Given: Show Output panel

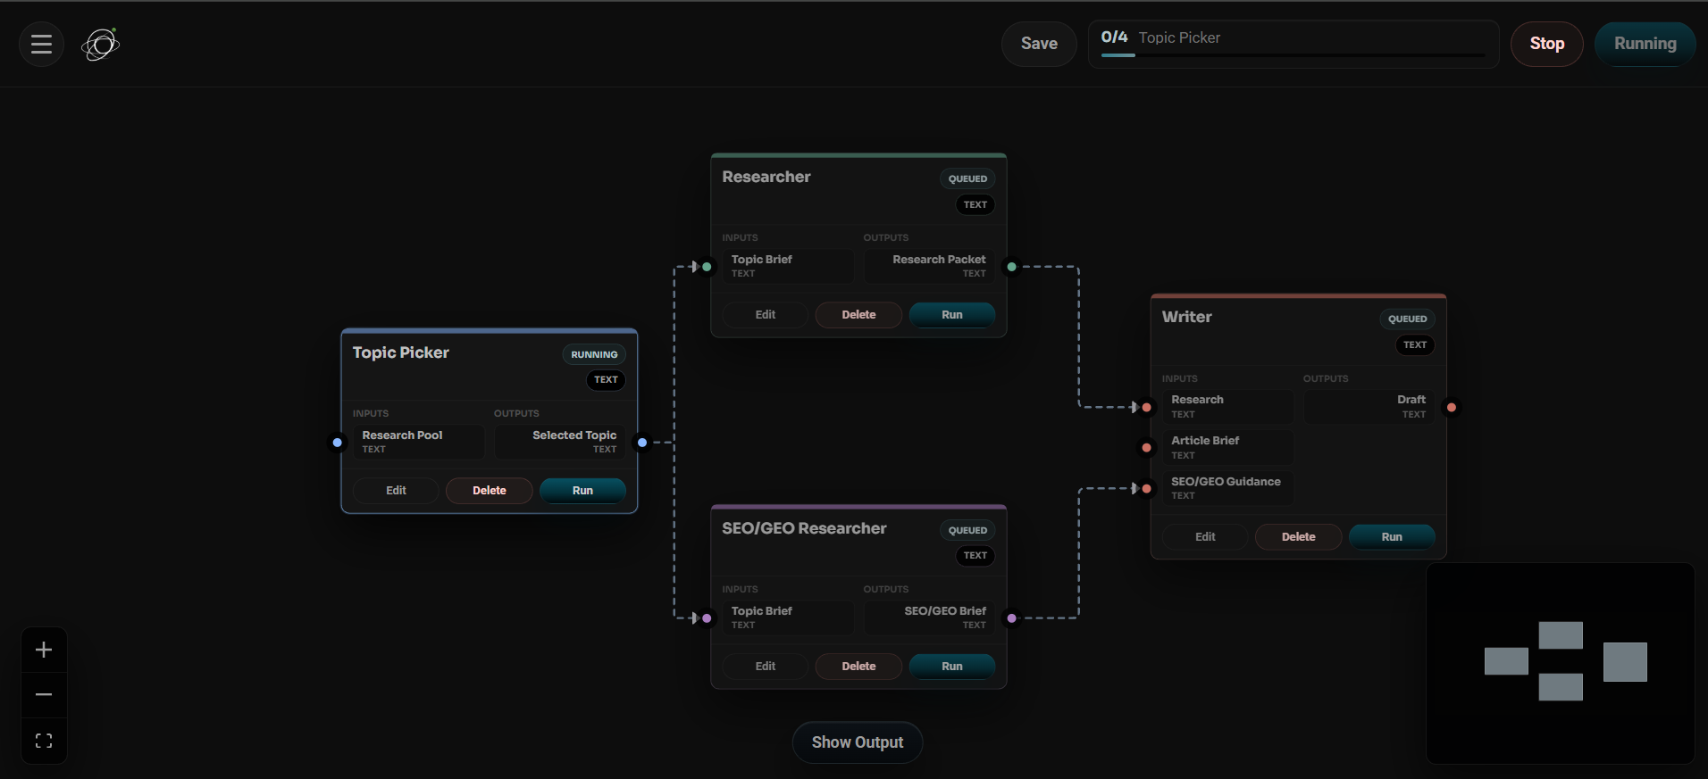Looking at the screenshot, I should tap(857, 742).
